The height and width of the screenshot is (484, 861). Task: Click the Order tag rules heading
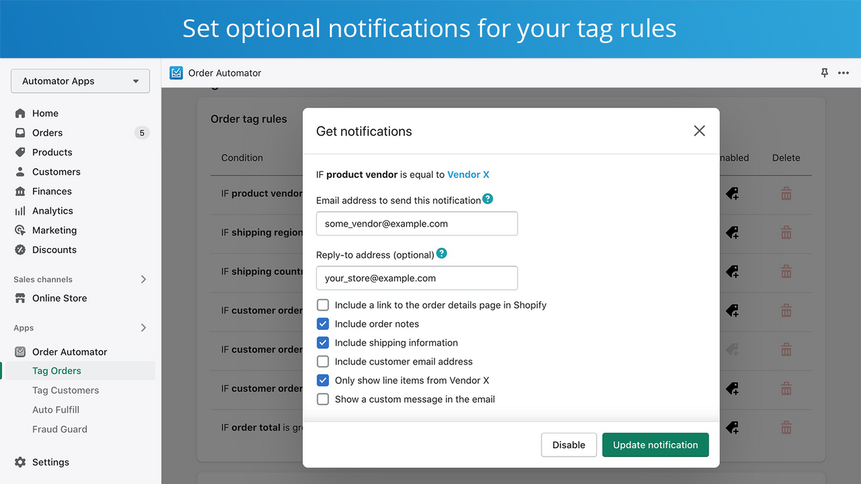[x=249, y=119]
